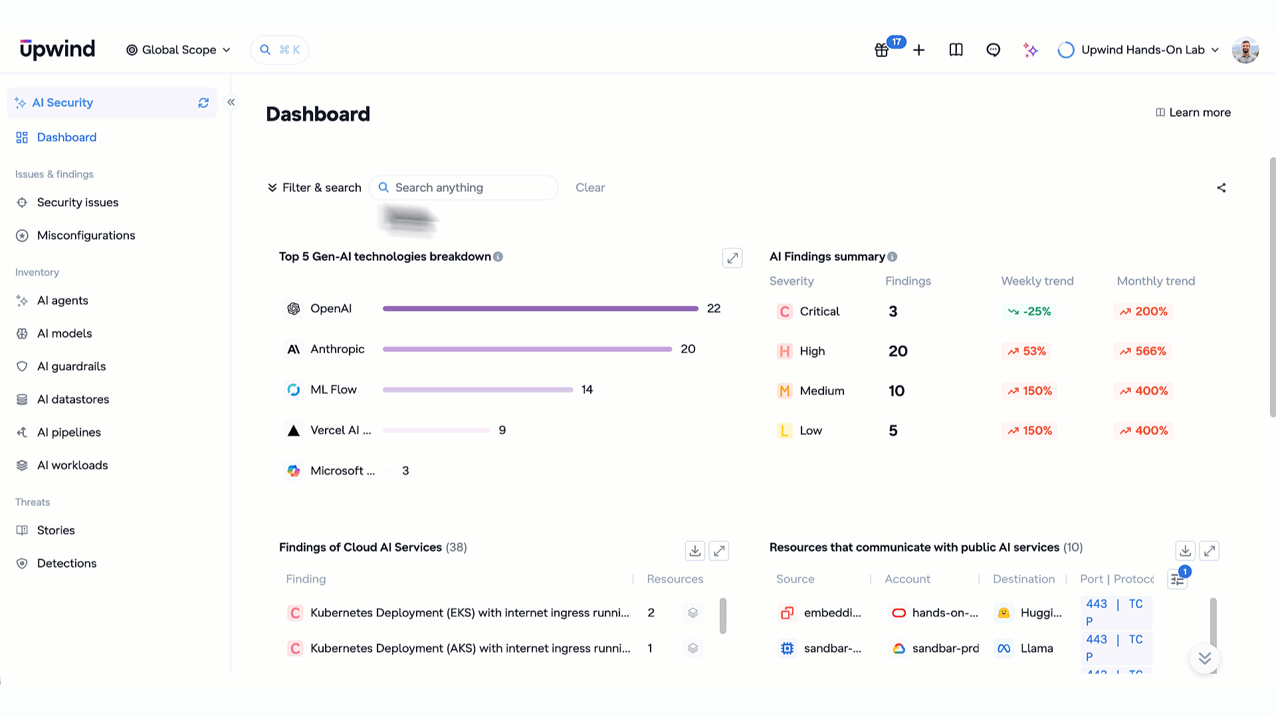Viewport: 1276px width, 717px height.
Task: Open the Global Scope dropdown
Action: pyautogui.click(x=179, y=50)
